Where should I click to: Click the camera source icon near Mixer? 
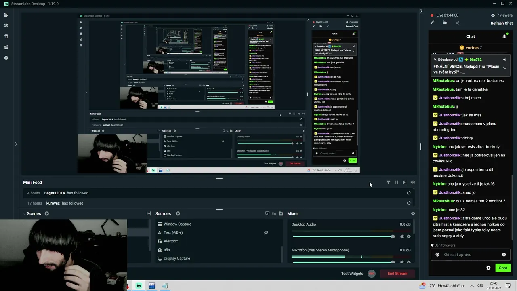click(x=274, y=213)
